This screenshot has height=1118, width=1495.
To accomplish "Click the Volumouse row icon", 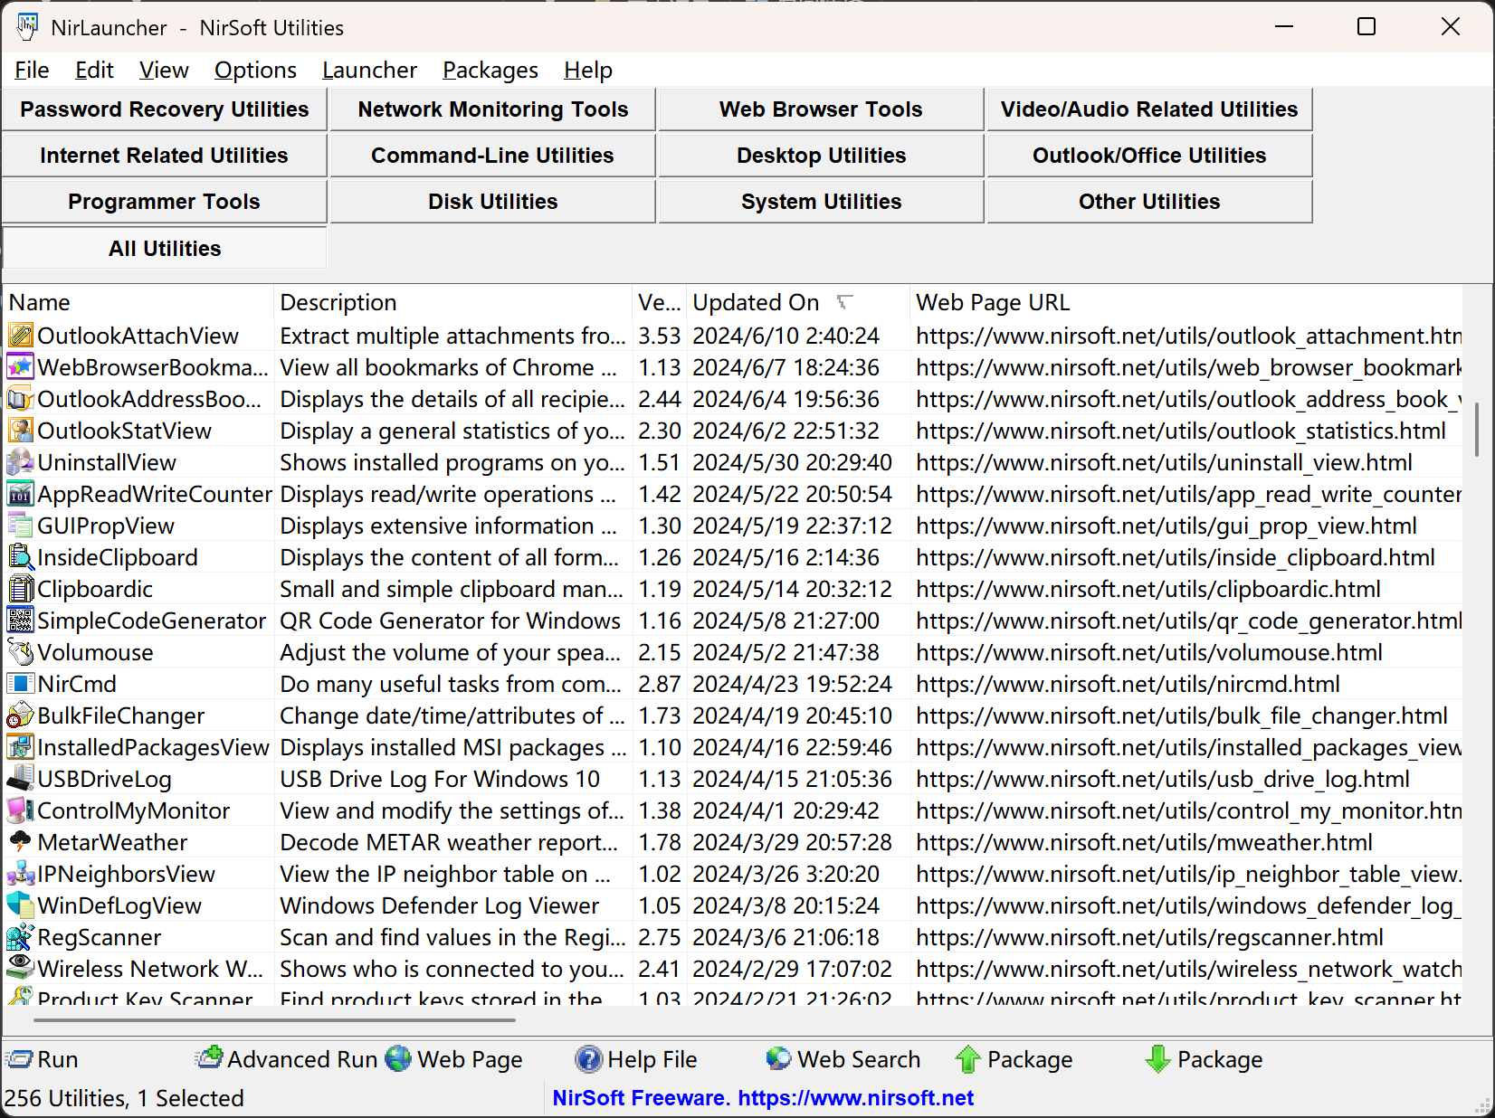I will [x=20, y=652].
